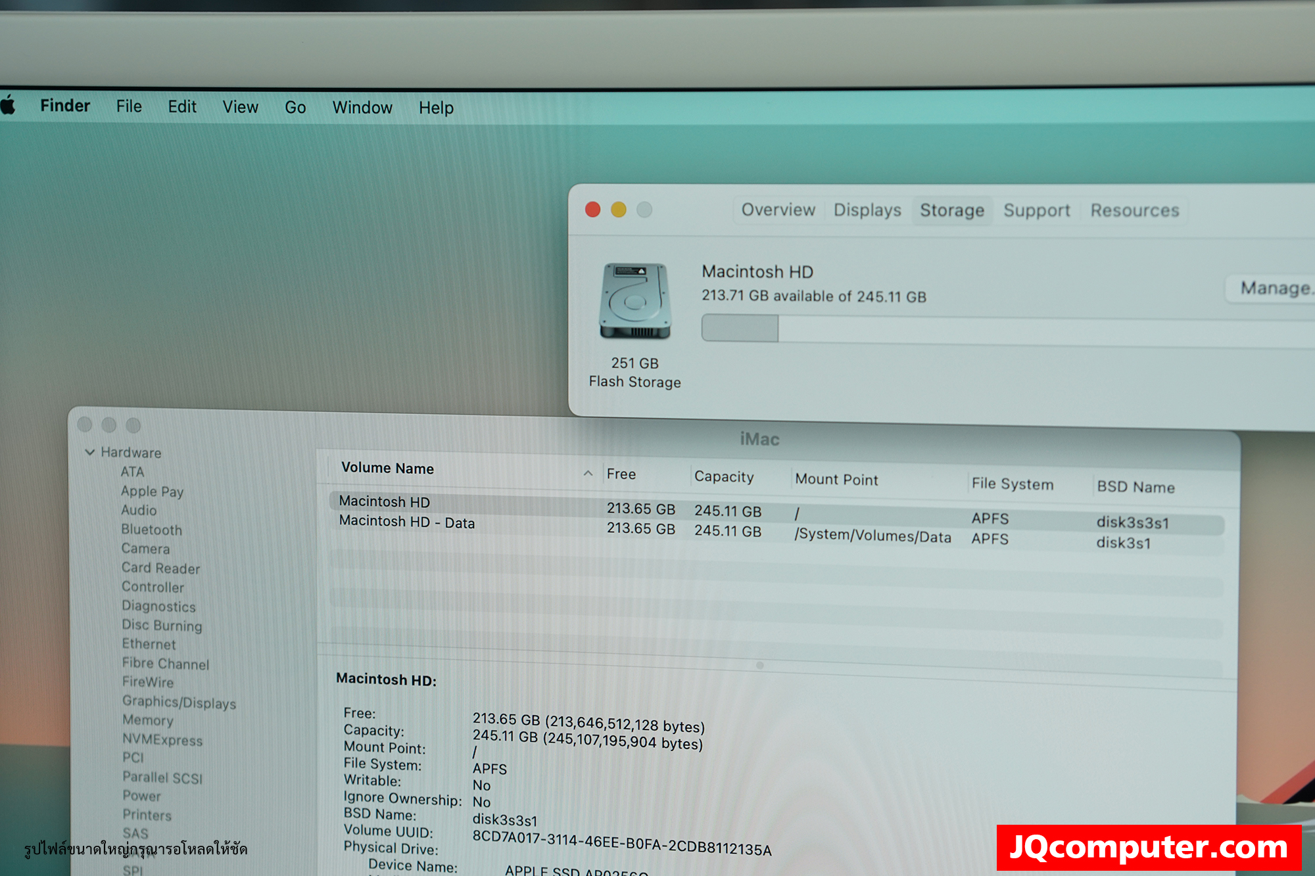Select FireWire in the sidebar
The width and height of the screenshot is (1315, 876).
148,682
